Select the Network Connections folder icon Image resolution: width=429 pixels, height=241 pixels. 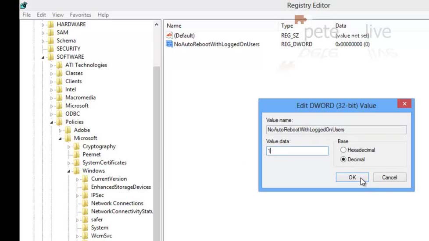(85, 203)
